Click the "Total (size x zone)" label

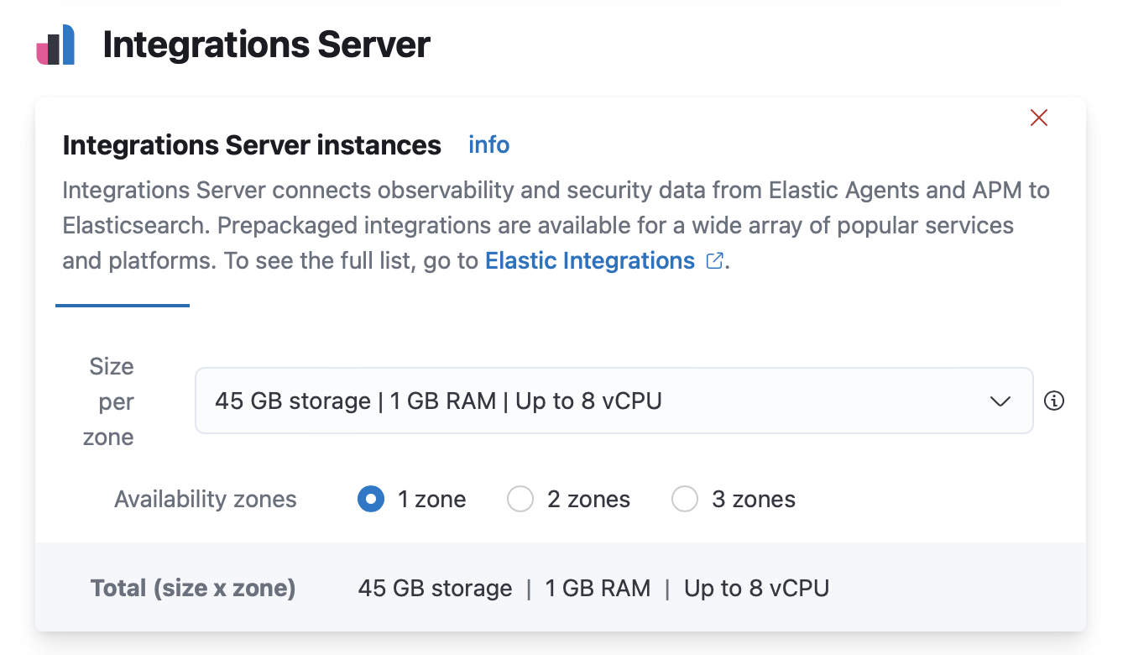(193, 588)
